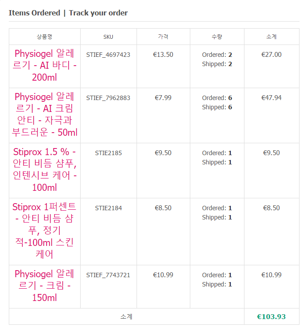Open Stiprox 1퍼센트 샴푸 product link
Image resolution: width=307 pixels, height=327 pixels.
coord(44,230)
